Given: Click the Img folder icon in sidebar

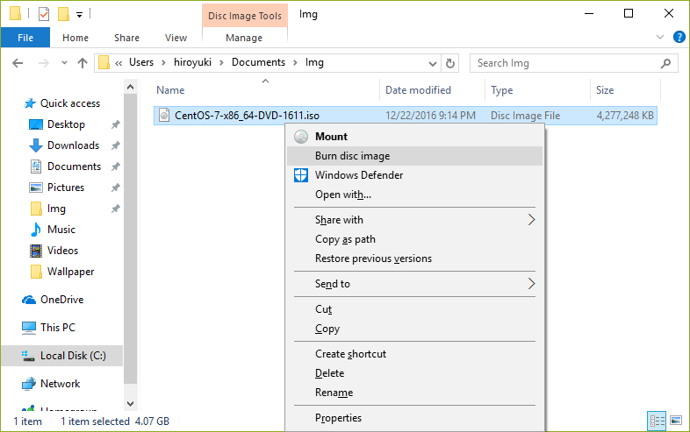Looking at the screenshot, I should [36, 209].
